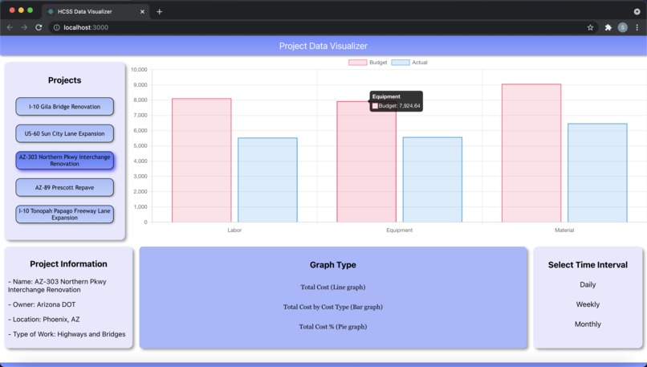Click the Labor axis label
Screen dimensions: 647x367
click(x=234, y=230)
